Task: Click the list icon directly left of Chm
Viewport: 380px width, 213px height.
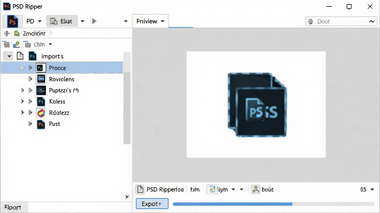Action: point(27,44)
